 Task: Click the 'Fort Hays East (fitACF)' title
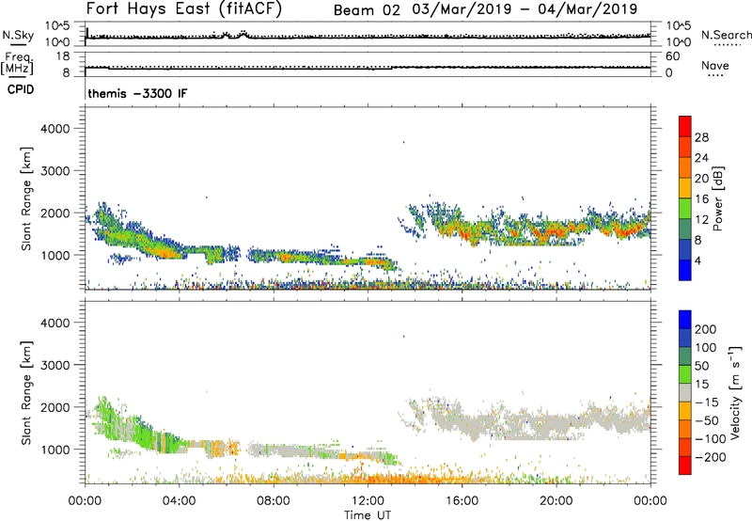coord(184,9)
